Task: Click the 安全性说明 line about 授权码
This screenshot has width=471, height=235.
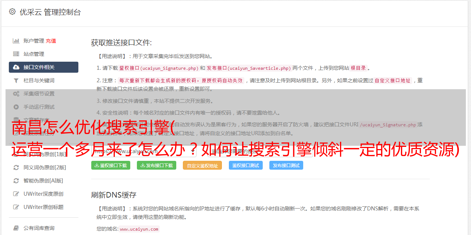Action: (x=188, y=113)
